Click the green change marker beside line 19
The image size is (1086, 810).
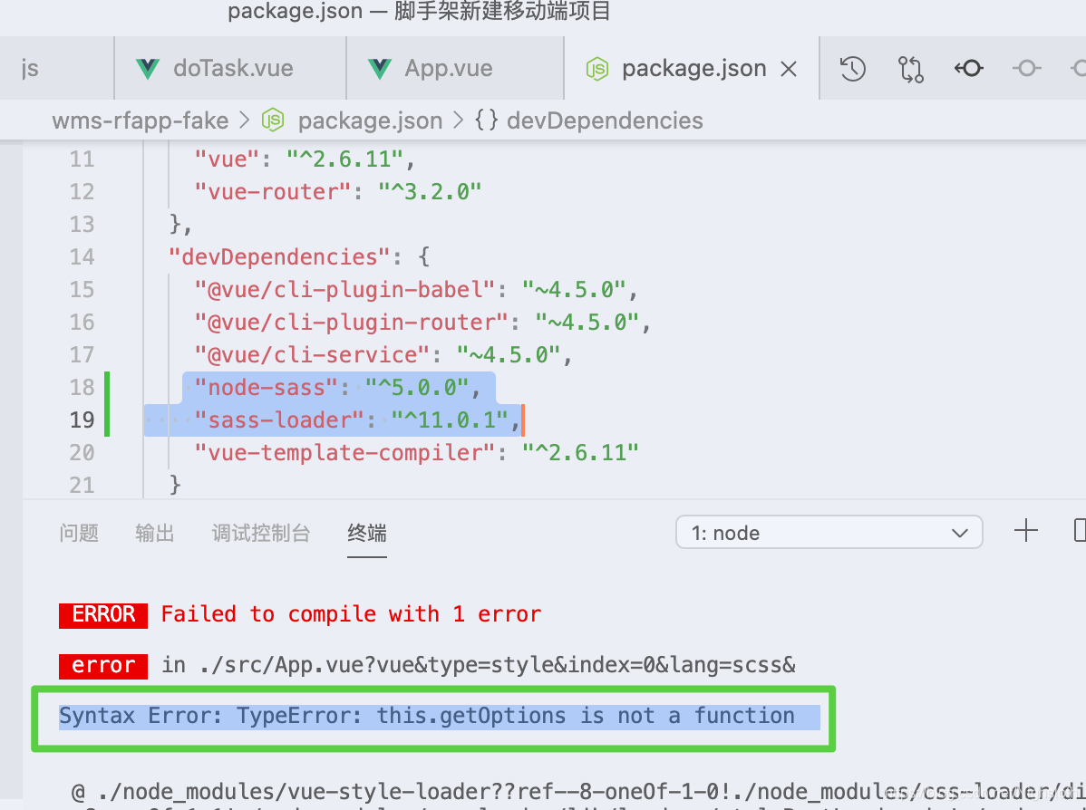click(x=106, y=419)
